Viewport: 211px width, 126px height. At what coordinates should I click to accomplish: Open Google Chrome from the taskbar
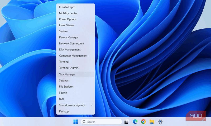coord(143,122)
